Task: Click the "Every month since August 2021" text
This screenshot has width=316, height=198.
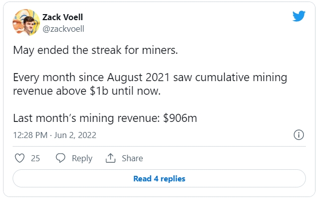Action: coord(91,78)
